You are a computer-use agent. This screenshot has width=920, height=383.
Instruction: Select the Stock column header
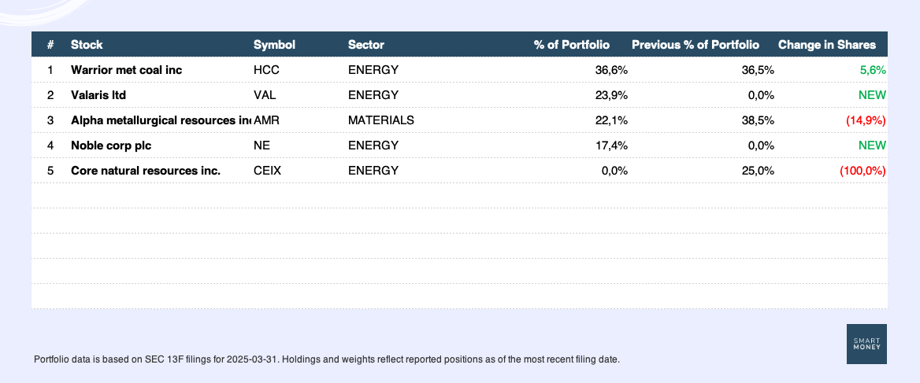(x=87, y=45)
